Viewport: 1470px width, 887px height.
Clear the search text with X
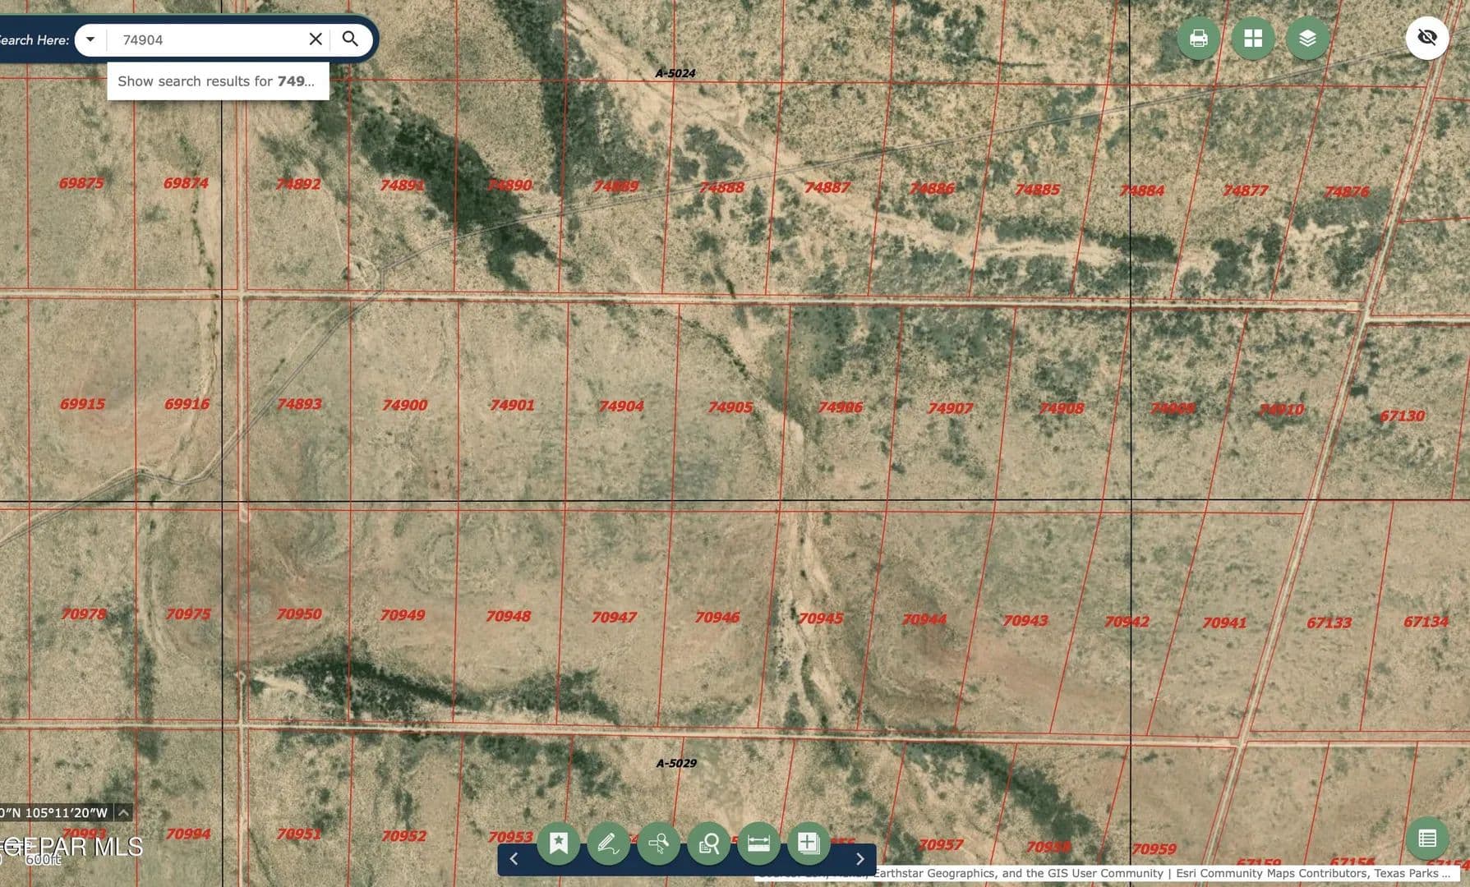click(x=316, y=39)
